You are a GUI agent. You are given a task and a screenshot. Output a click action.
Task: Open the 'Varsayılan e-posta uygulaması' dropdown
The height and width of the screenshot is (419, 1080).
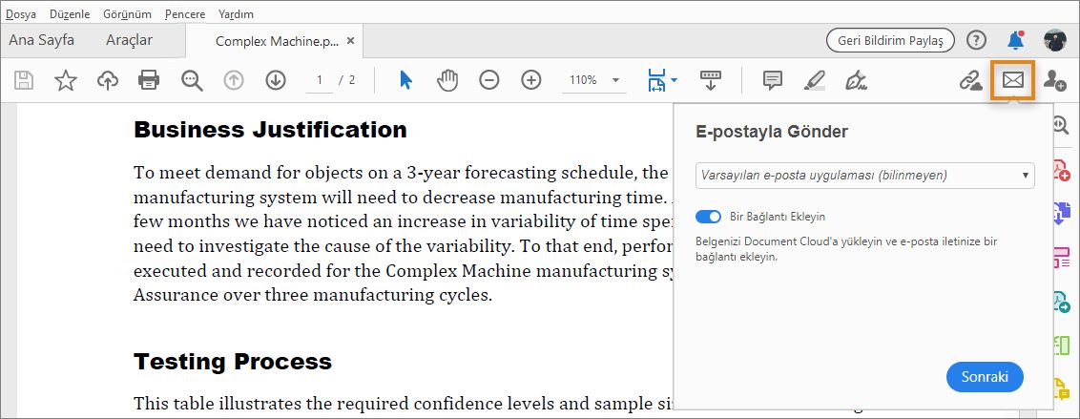tap(865, 176)
